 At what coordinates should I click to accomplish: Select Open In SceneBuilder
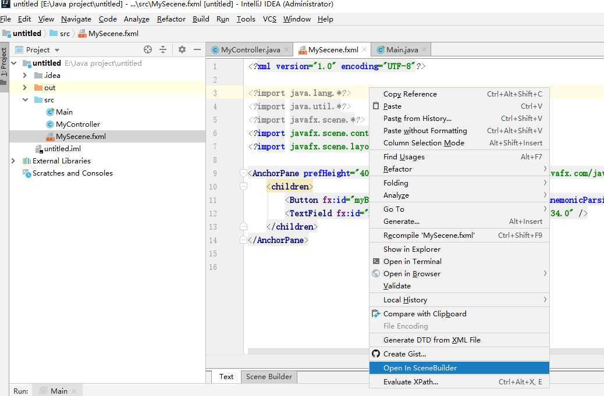pyautogui.click(x=459, y=368)
